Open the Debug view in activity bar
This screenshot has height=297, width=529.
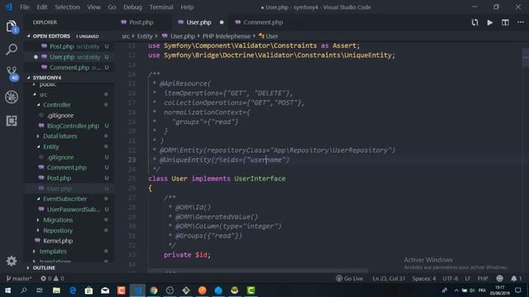click(x=12, y=97)
